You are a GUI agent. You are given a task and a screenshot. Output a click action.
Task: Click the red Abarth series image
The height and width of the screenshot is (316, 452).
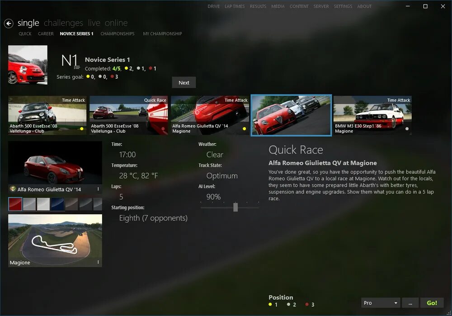(x=28, y=65)
